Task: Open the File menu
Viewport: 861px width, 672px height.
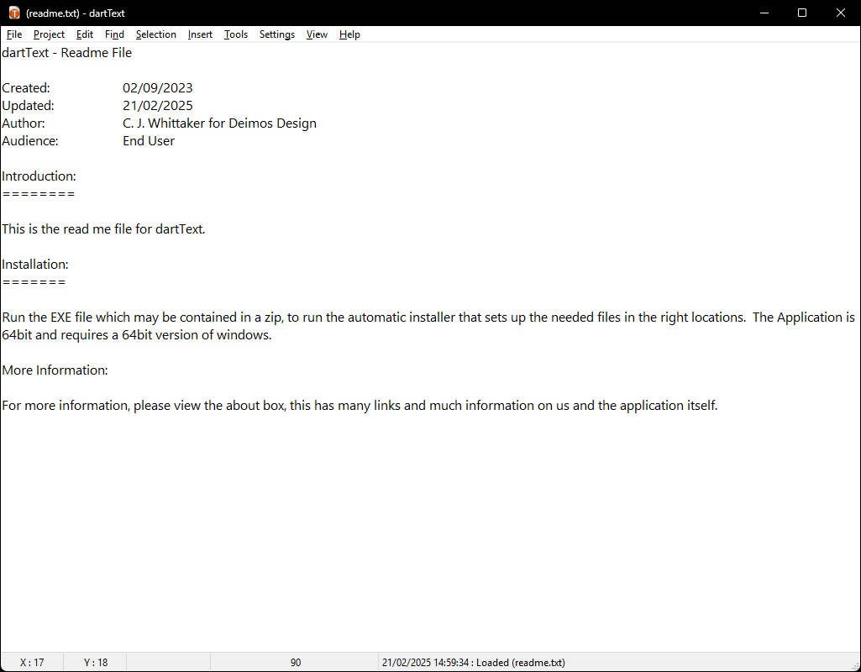Action: pos(14,34)
